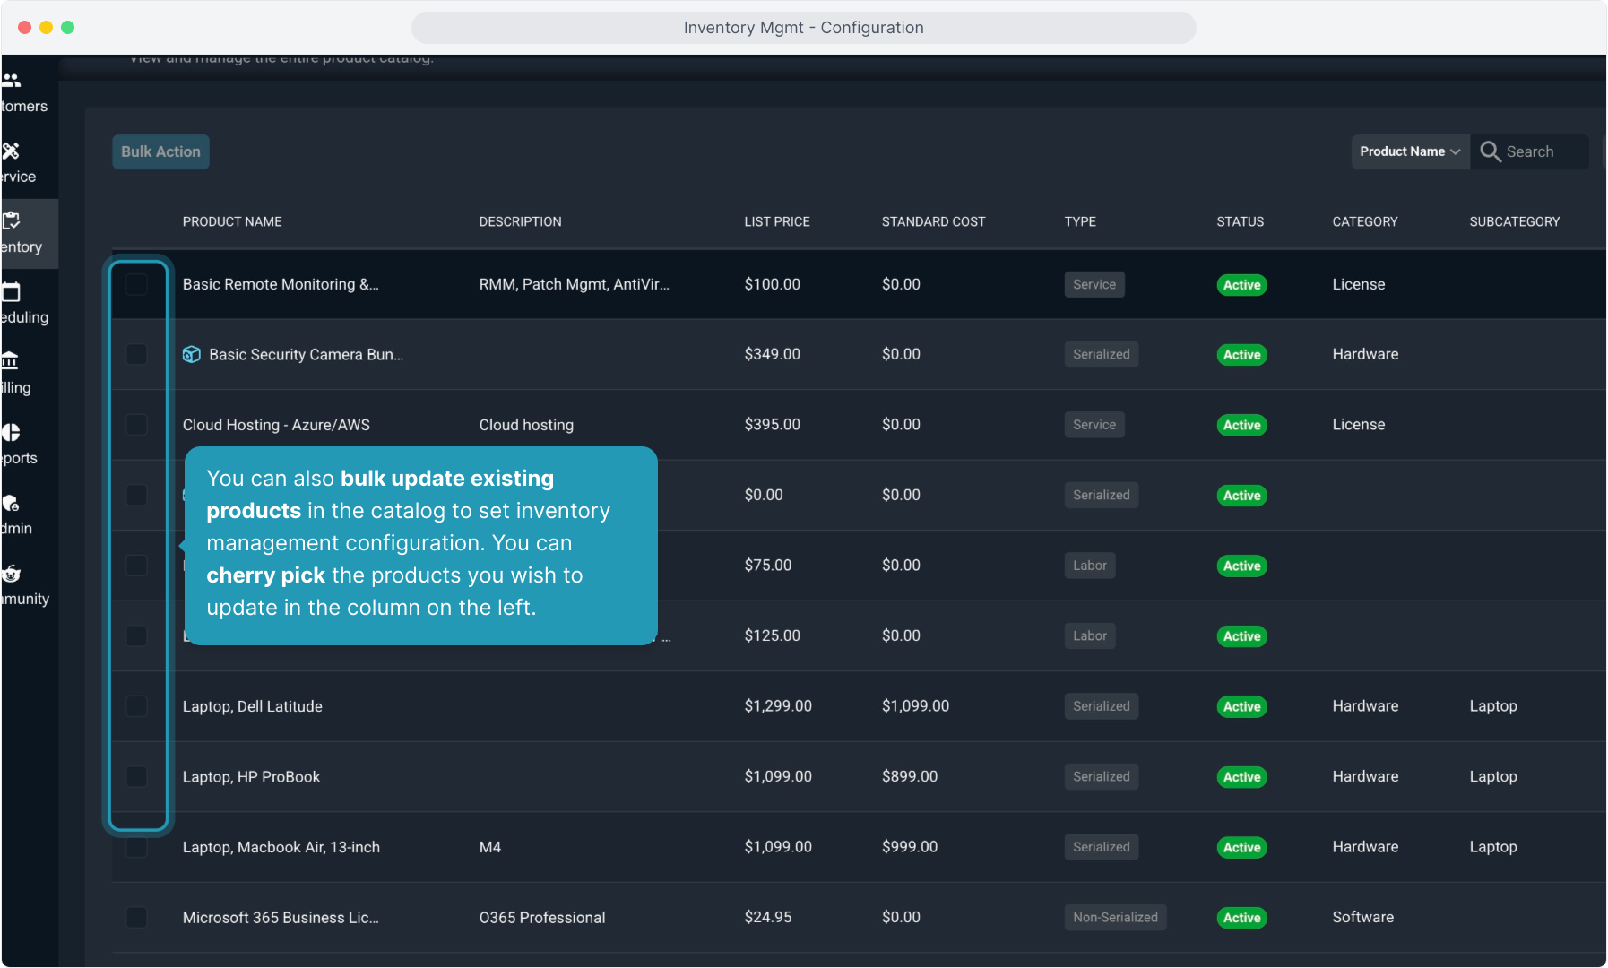The image size is (1608, 968).
Task: Click the bundle icon beside Basic Security Camera
Action: pyautogui.click(x=191, y=355)
